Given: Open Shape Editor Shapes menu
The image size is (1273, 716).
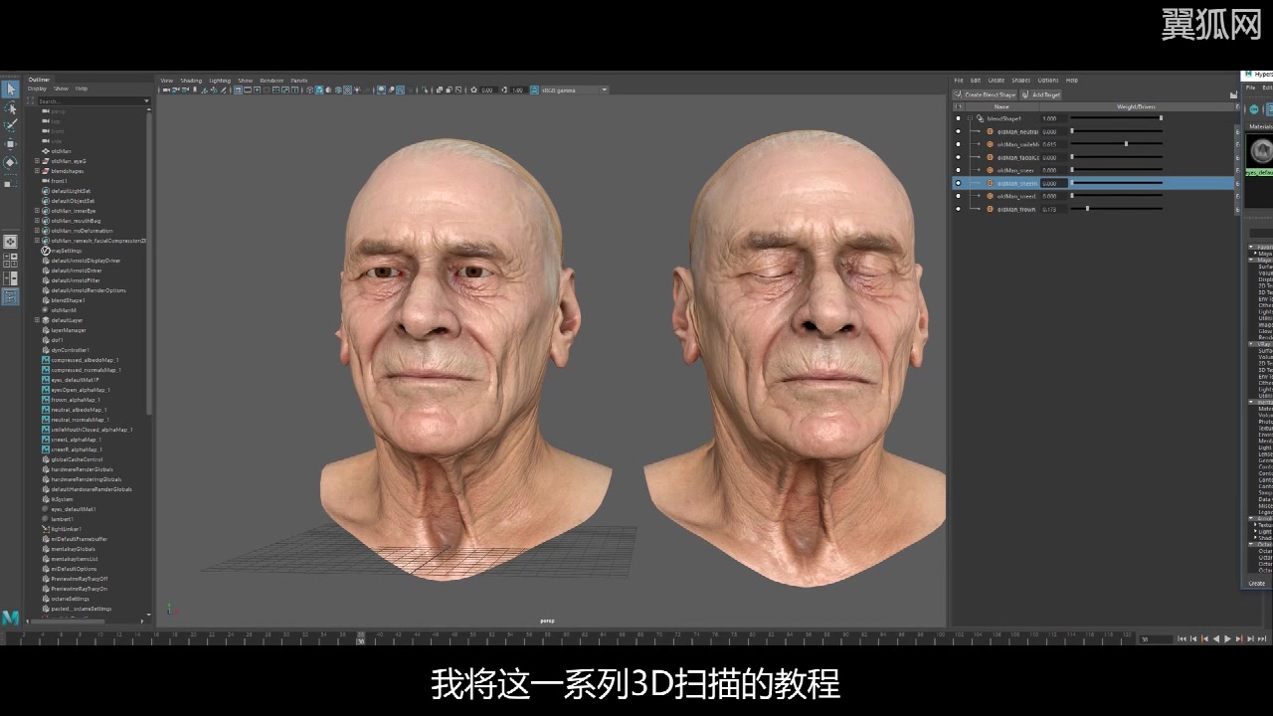Looking at the screenshot, I should [x=1020, y=81].
